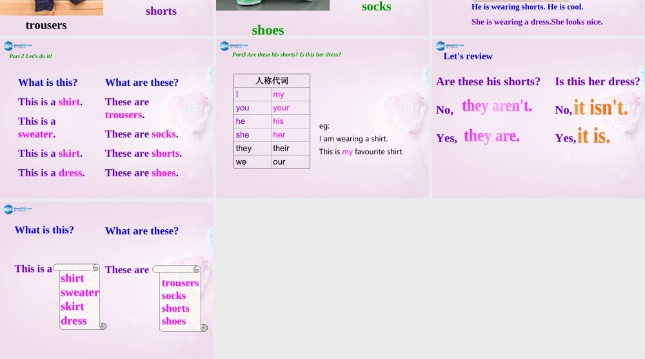Screen dimensions: 645x359
Task: Click the line "These are shorts."
Action: click(144, 153)
